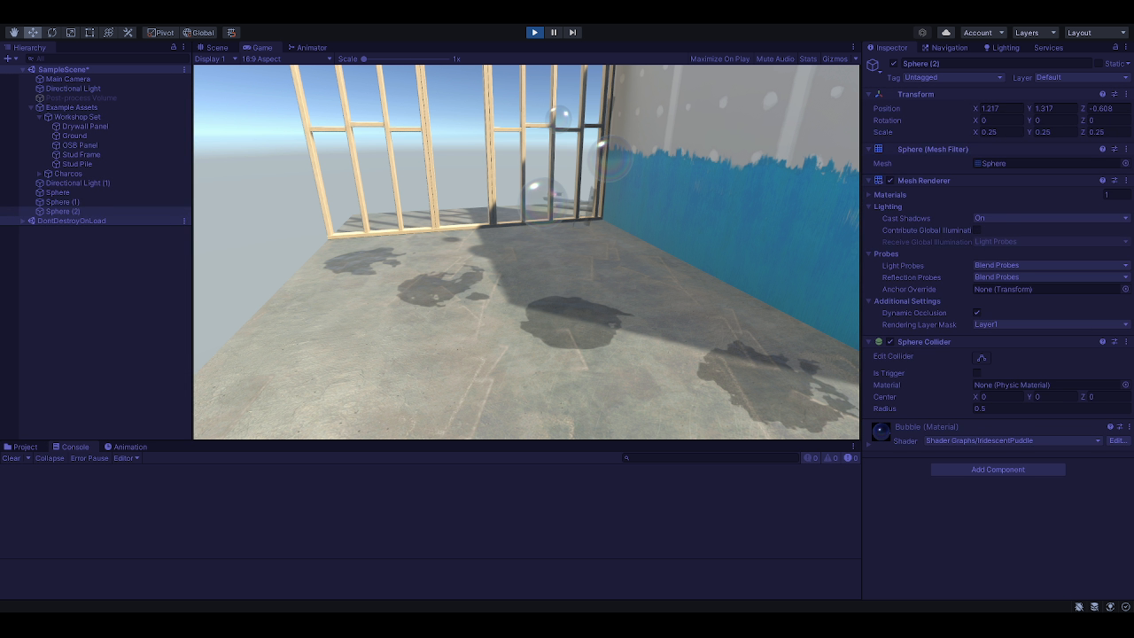Toggle Mute Audio in Game view
The width and height of the screenshot is (1134, 638).
tap(774, 59)
